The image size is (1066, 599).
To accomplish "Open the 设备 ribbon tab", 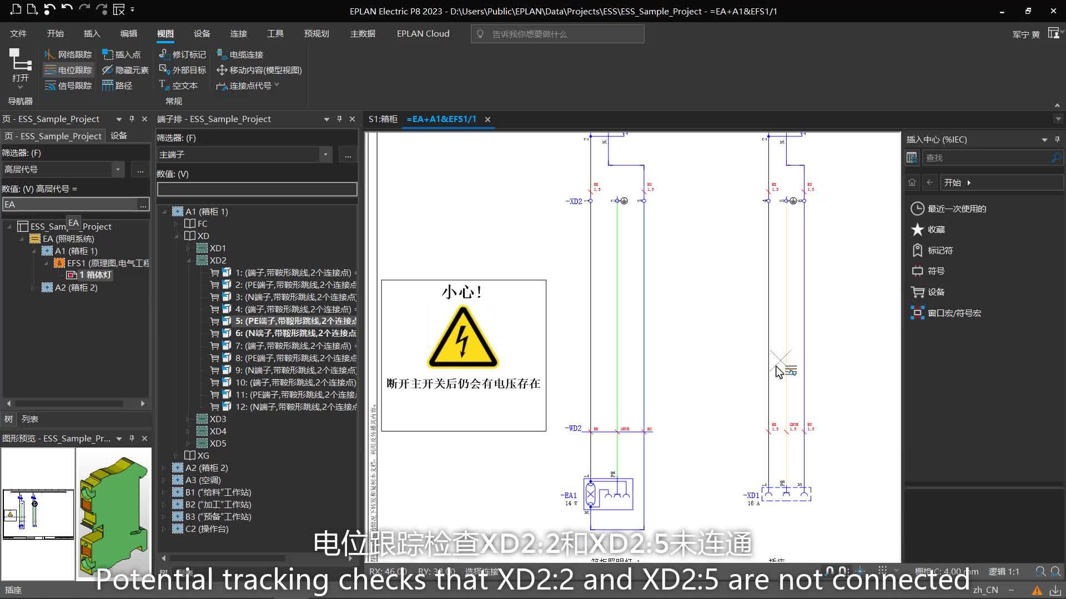I will pos(202,34).
